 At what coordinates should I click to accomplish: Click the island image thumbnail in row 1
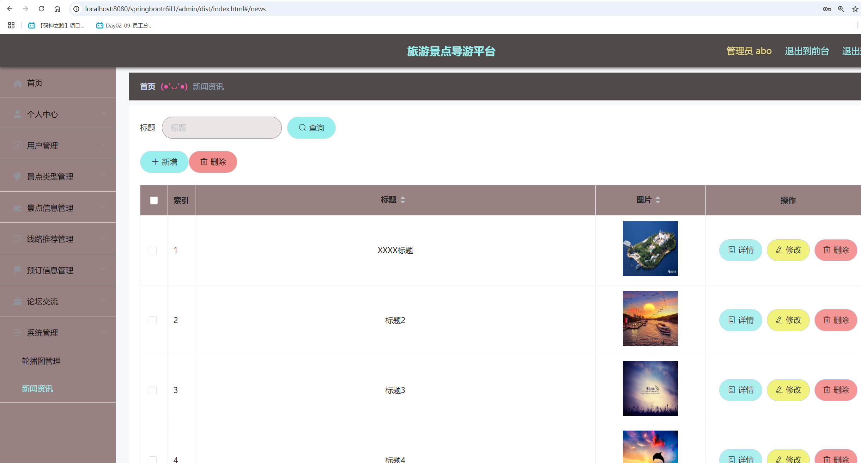tap(650, 248)
